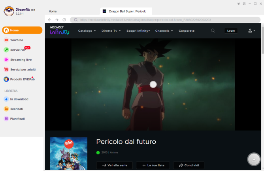264x171 pixels.
Task: Click the round download button
Action: [x=254, y=159]
